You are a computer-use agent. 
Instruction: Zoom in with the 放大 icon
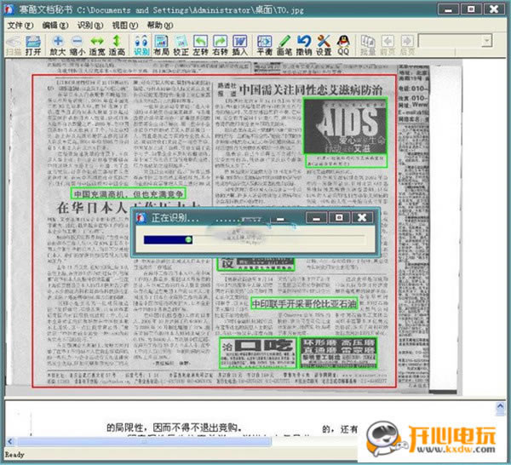pyautogui.click(x=58, y=45)
